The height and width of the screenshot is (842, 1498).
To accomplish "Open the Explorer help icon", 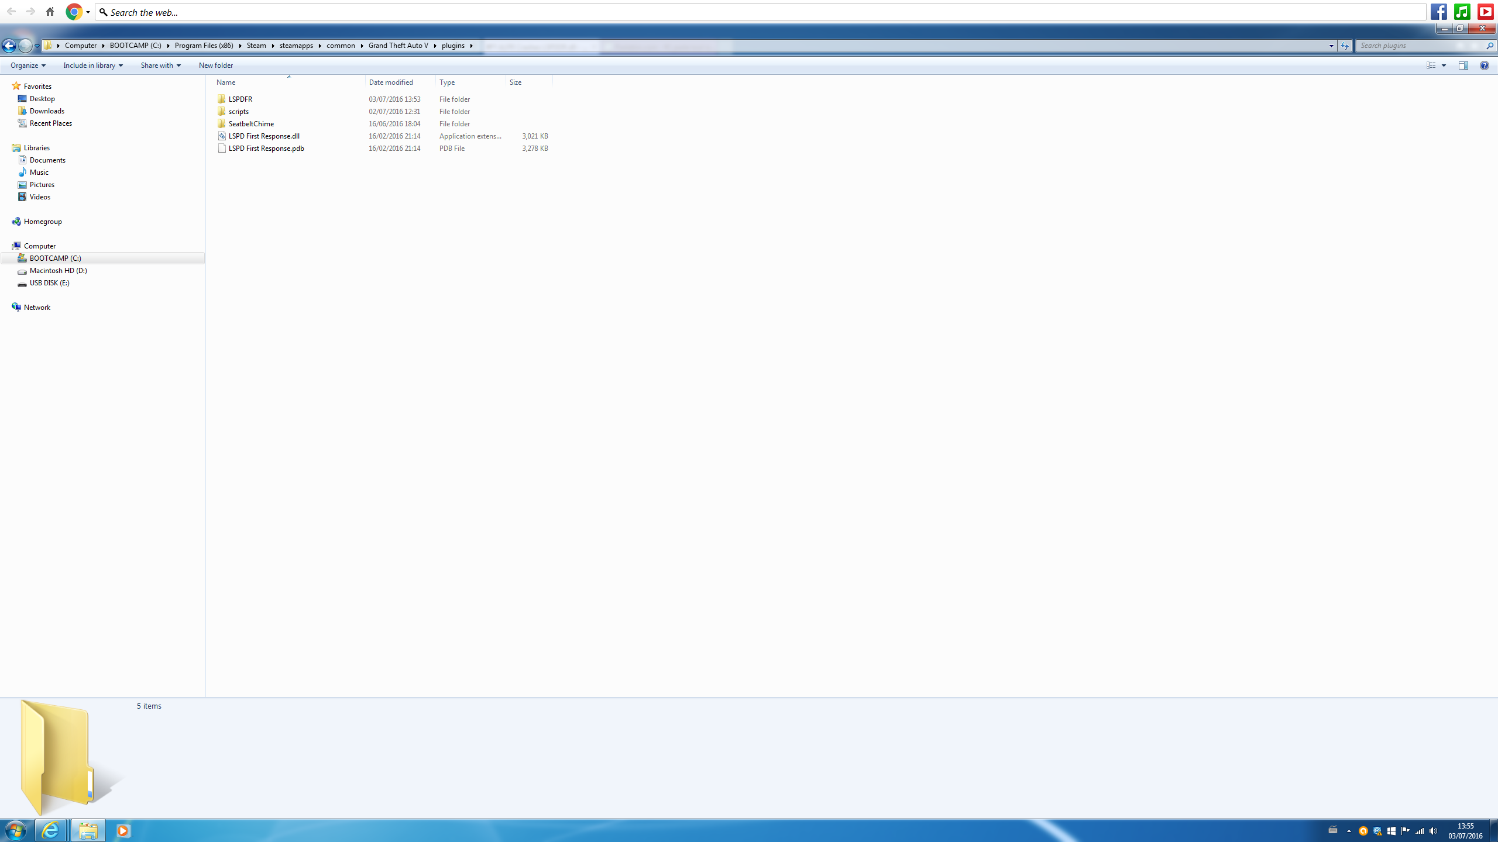I will tap(1484, 65).
